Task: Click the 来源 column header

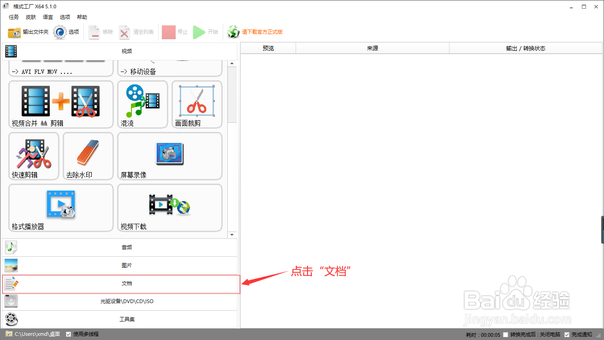Action: 373,48
